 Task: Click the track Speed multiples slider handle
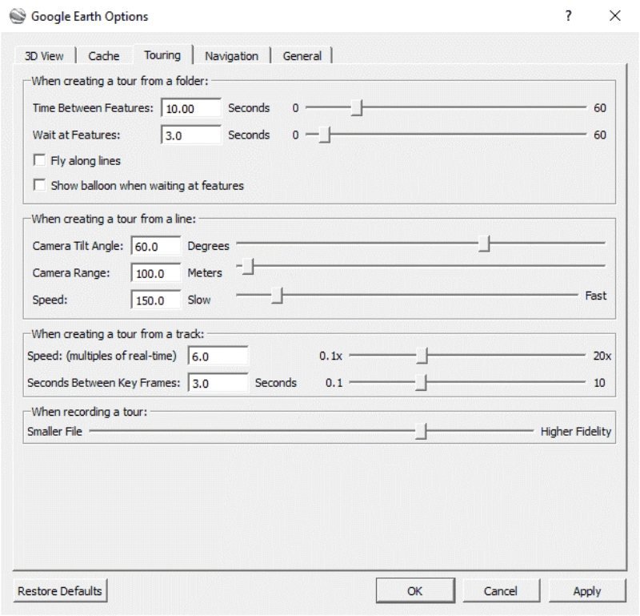422,356
